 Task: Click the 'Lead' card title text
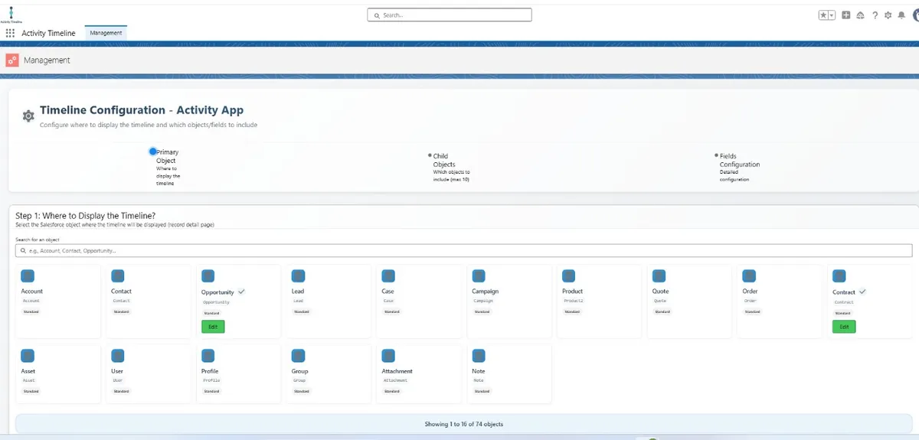pos(298,292)
